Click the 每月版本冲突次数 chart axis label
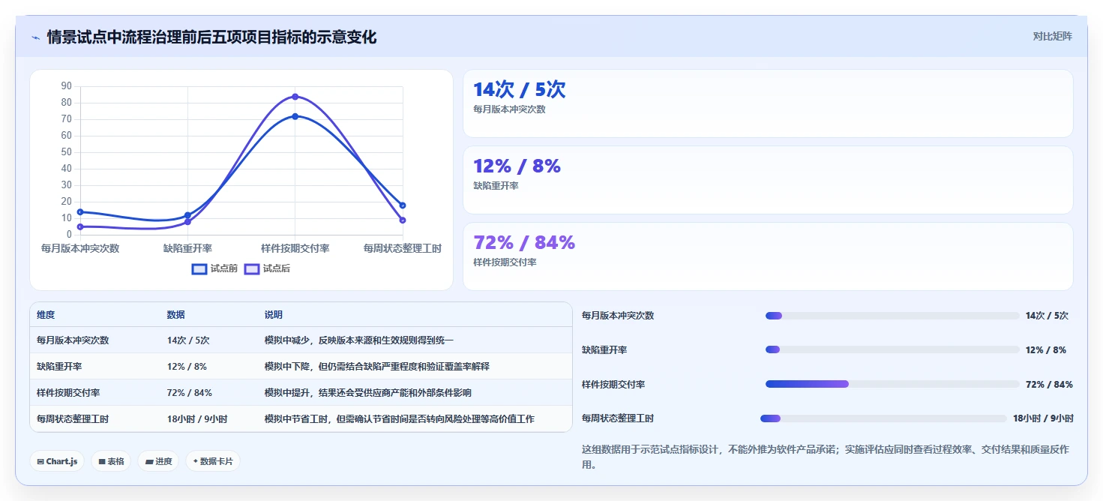The height and width of the screenshot is (501, 1103). coord(80,248)
